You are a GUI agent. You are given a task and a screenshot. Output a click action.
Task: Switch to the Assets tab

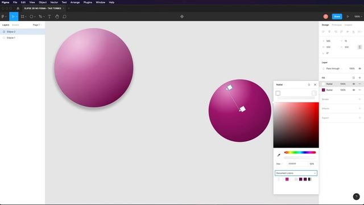(15, 25)
